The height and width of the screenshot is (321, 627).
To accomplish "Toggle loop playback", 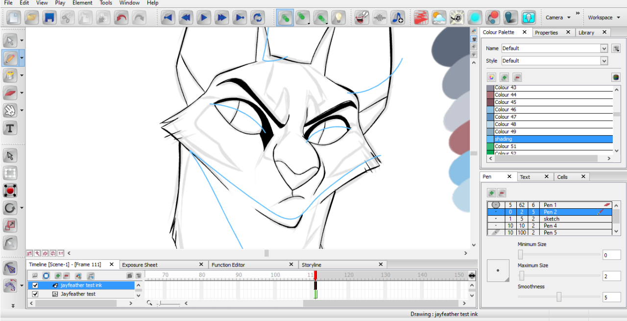I will click(x=257, y=18).
